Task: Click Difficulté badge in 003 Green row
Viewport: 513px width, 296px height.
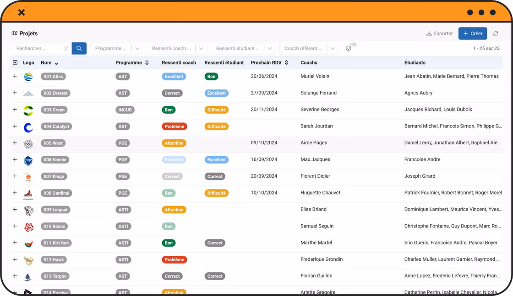Action: pos(217,110)
